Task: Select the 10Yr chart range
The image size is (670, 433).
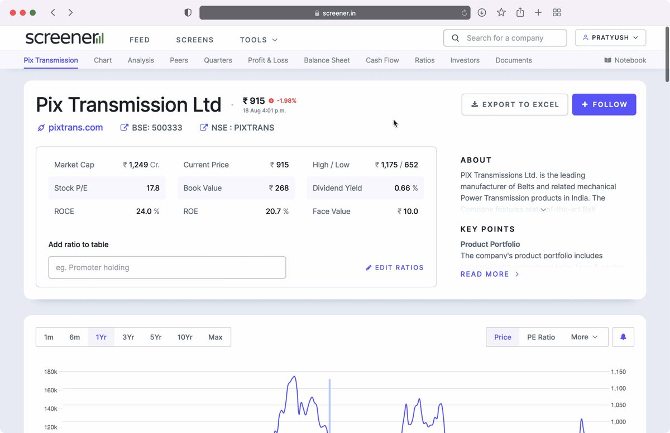Action: [185, 337]
